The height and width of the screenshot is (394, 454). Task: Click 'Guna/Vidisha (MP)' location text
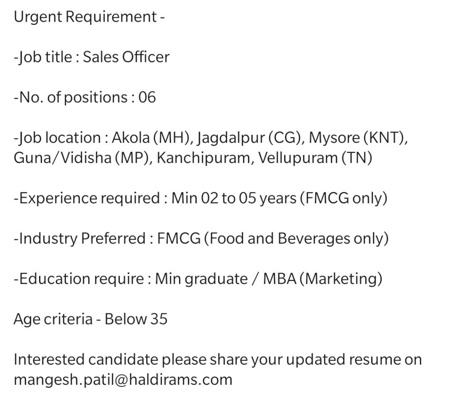coord(83,158)
